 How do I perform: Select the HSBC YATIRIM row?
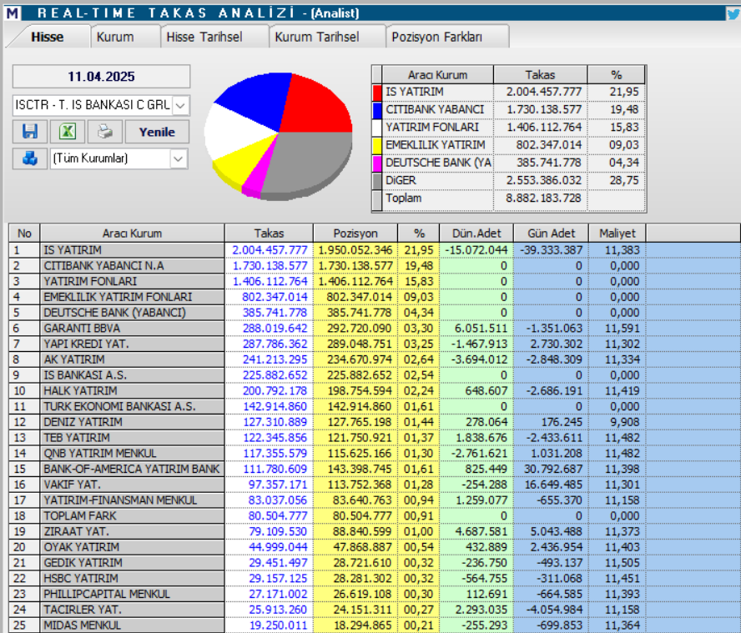click(x=375, y=578)
